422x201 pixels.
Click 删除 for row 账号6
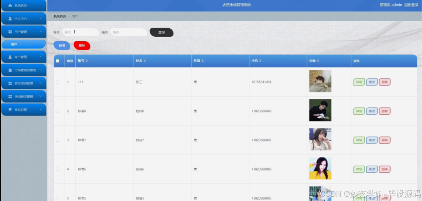pos(384,169)
